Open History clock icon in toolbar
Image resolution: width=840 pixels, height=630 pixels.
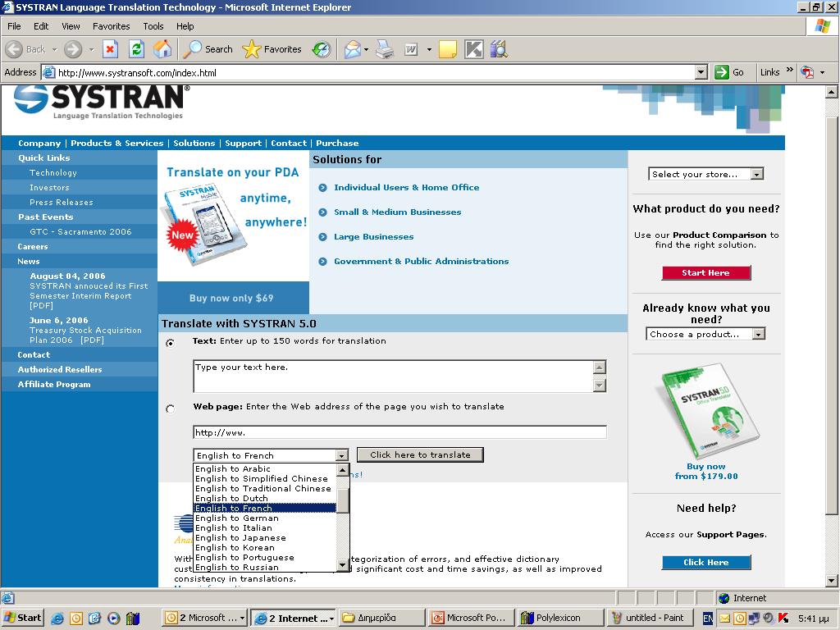coord(322,49)
